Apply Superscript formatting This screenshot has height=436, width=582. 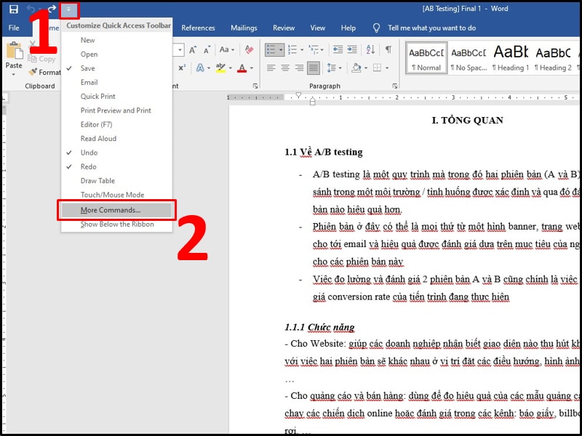pos(182,68)
